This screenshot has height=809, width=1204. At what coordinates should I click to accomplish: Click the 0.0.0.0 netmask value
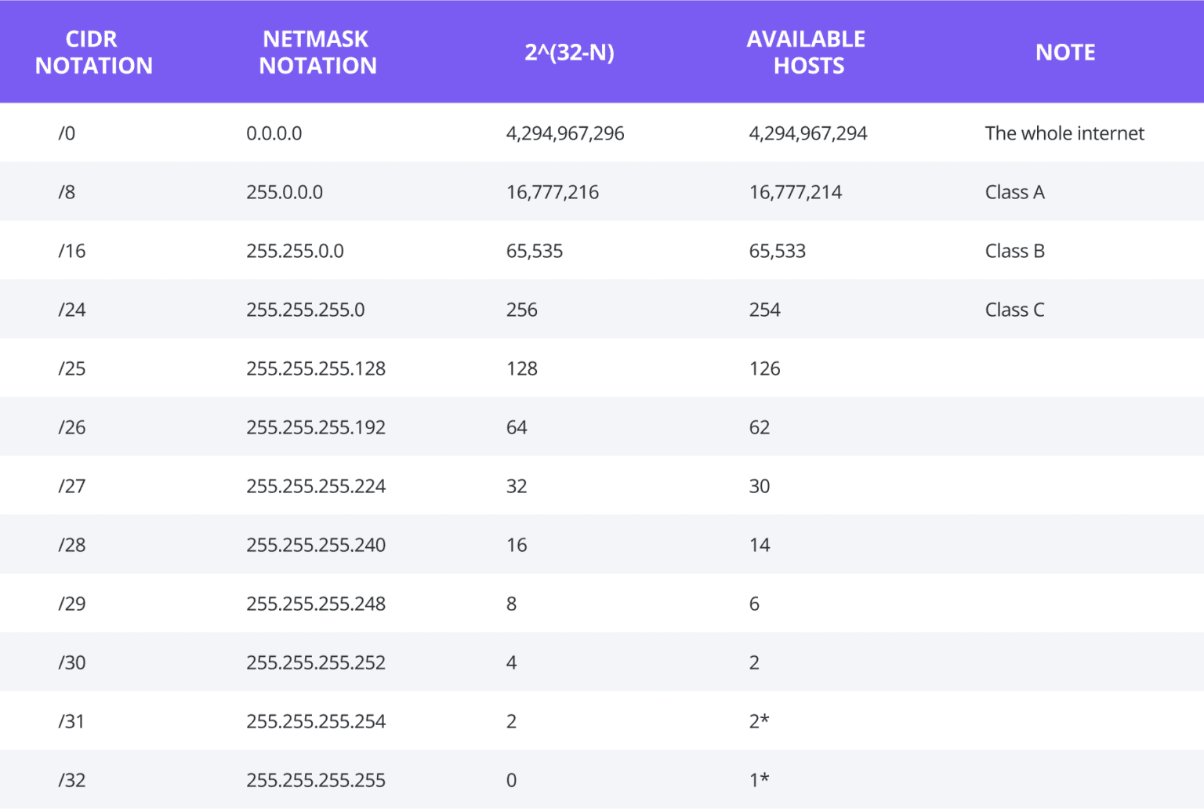[274, 132]
